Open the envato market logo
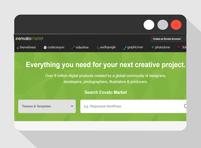Image resolution: width=201 pixels, height=148 pixels. click(x=29, y=39)
